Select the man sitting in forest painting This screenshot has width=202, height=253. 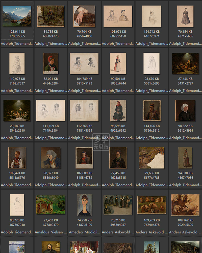(50, 16)
